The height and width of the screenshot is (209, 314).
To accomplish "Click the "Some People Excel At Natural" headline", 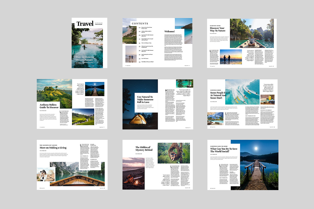I will [x=220, y=96].
